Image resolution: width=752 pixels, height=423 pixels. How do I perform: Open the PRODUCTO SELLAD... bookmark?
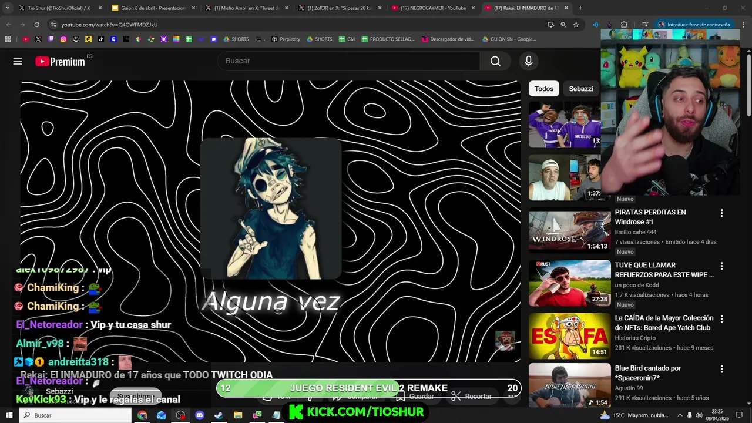tap(388, 39)
